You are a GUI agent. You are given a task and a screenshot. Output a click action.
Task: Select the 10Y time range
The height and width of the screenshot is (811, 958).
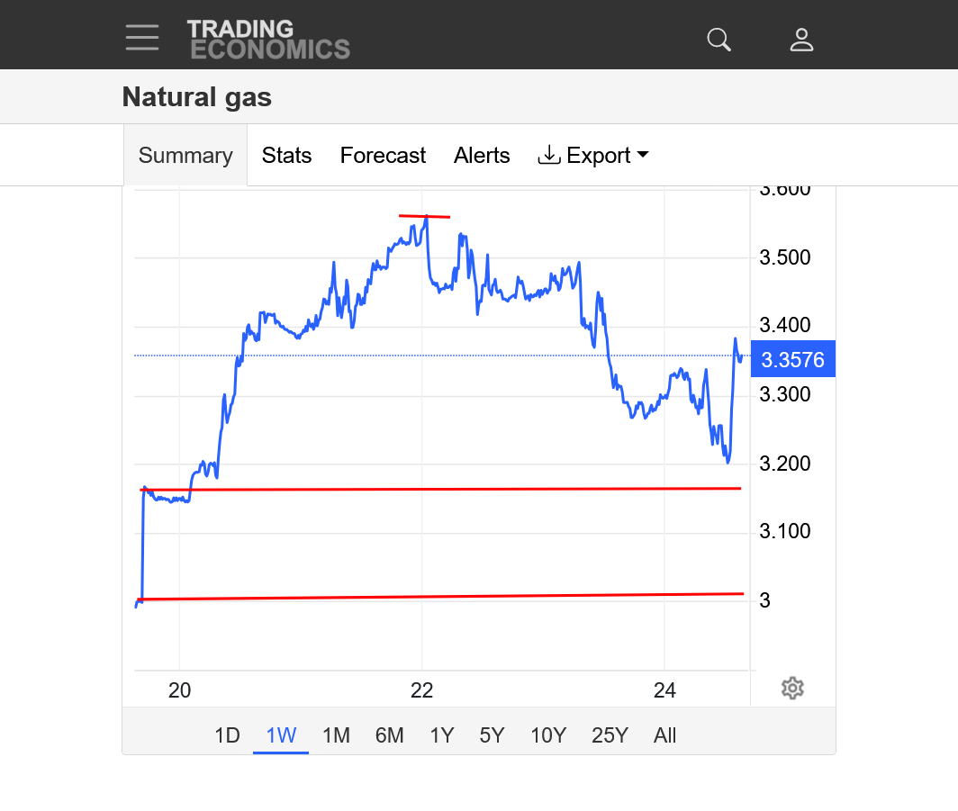(547, 735)
